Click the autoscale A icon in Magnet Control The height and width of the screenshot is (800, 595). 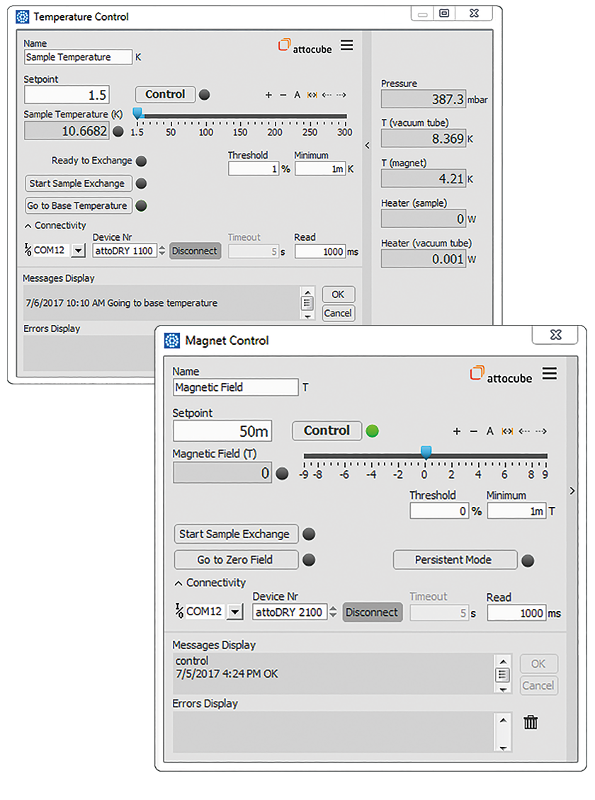489,430
